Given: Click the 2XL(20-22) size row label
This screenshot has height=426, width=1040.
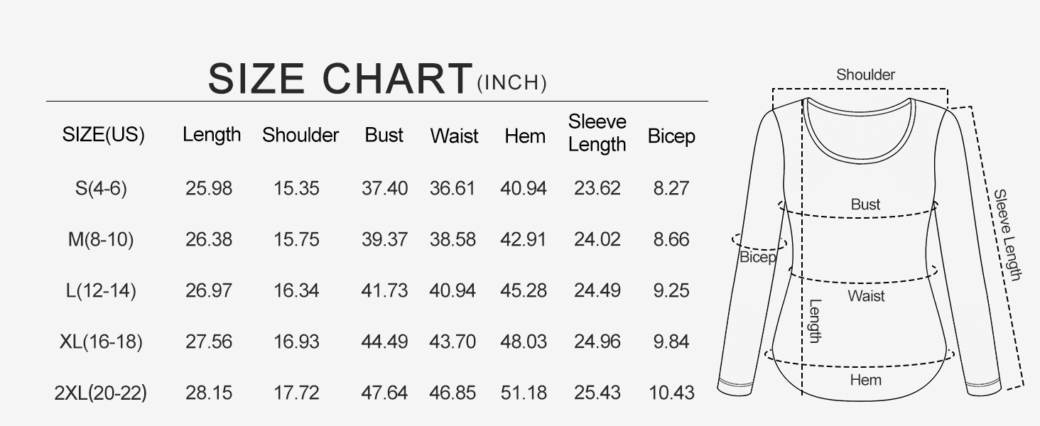Looking at the screenshot, I should point(101,393).
